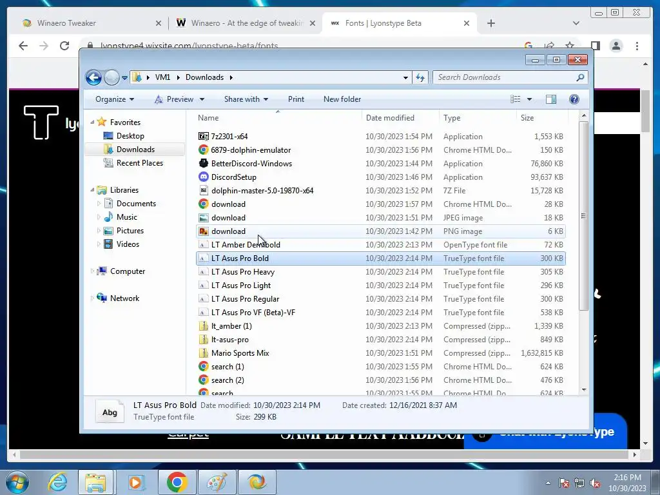Switch to the Winaero Tweaker Chrome tab

click(x=92, y=23)
